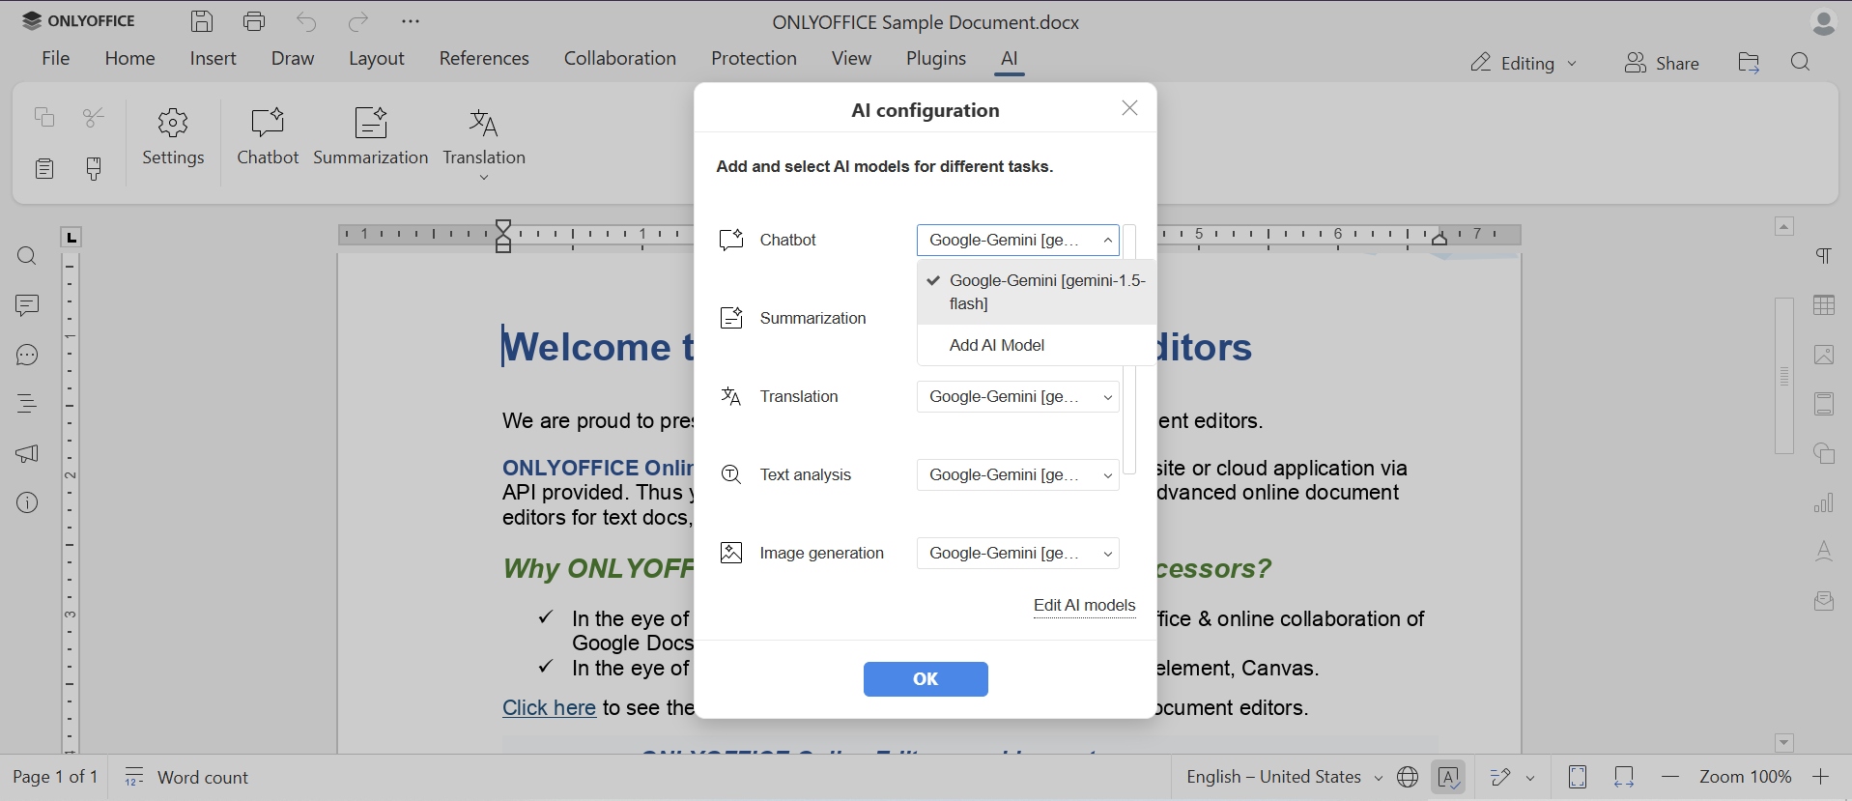Click the Copy icon in toolbar
Image resolution: width=1852 pixels, height=801 pixels.
pos(44,117)
